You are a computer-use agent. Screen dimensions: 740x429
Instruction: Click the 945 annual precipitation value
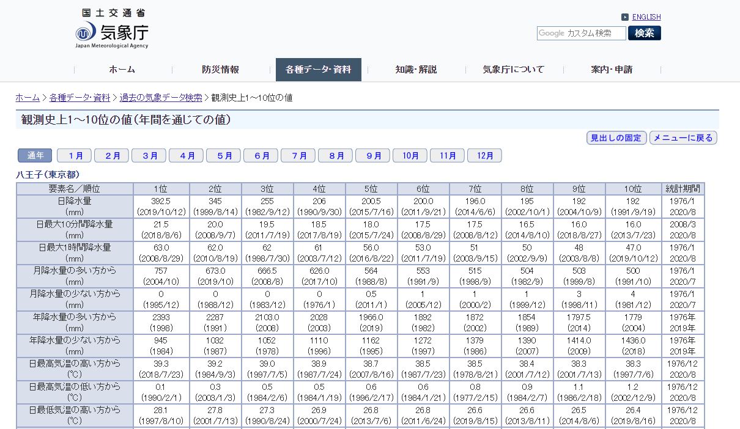click(161, 340)
